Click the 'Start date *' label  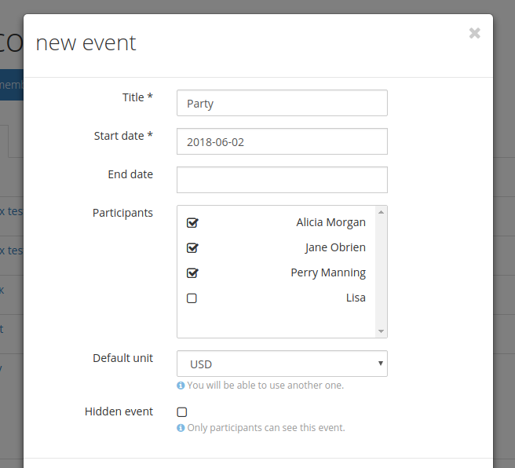point(123,136)
